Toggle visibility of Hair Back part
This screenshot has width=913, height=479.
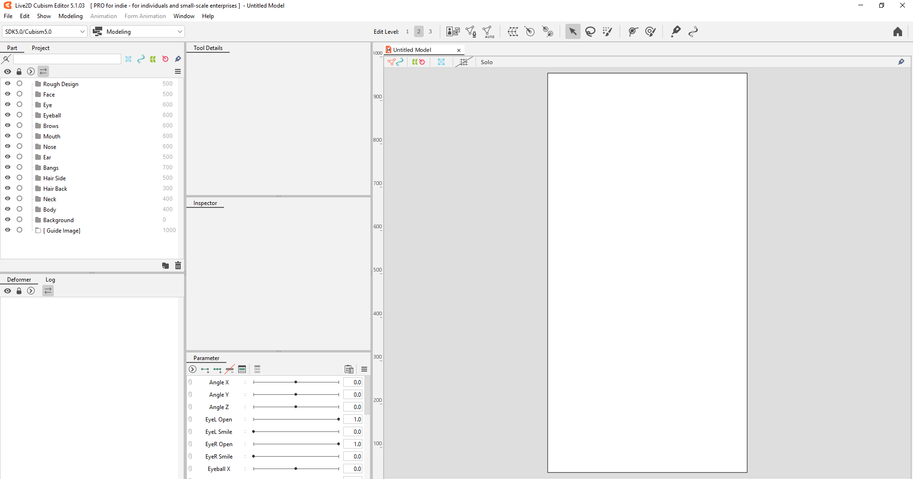8,188
